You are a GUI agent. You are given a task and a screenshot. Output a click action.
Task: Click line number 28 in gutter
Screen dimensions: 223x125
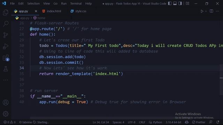(x=22, y=34)
